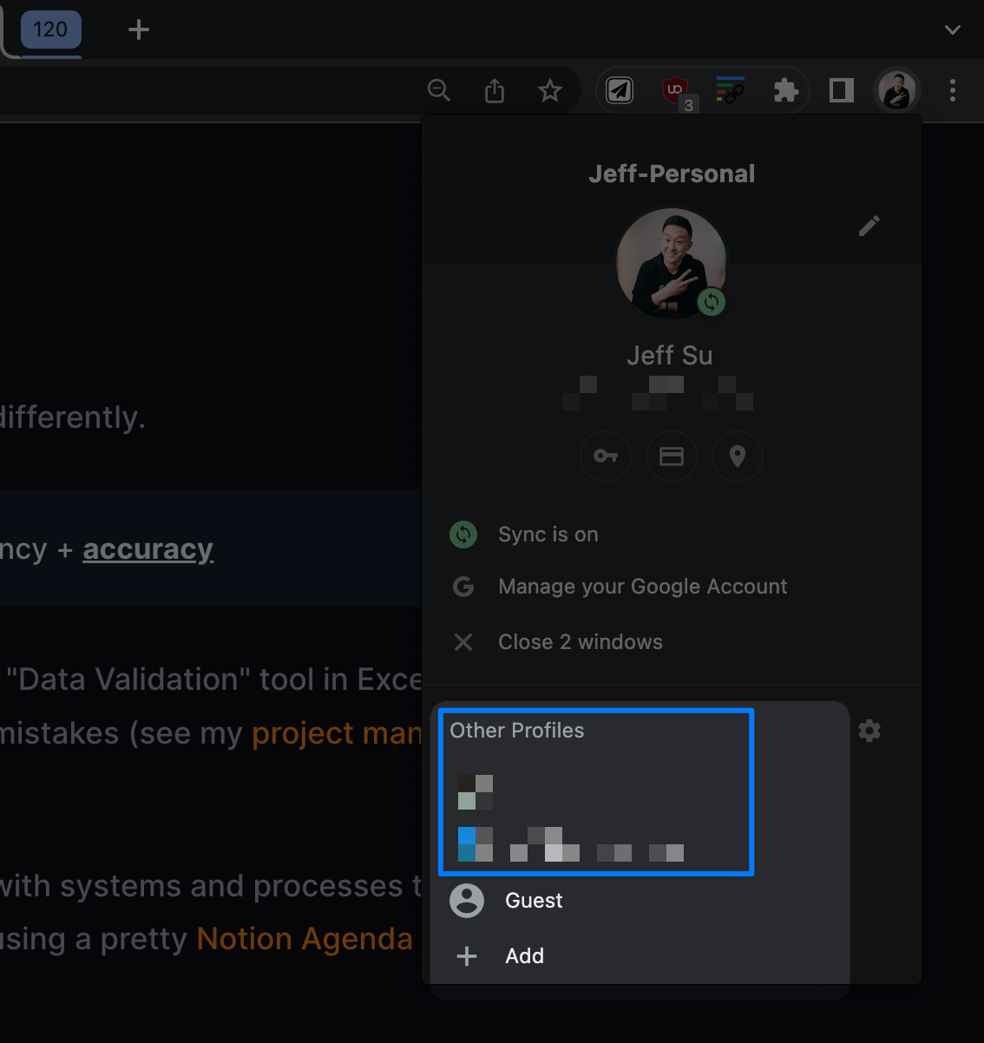Image resolution: width=984 pixels, height=1043 pixels.
Task: Edit the Jeff-Personal profile with the pencil
Action: (x=869, y=226)
